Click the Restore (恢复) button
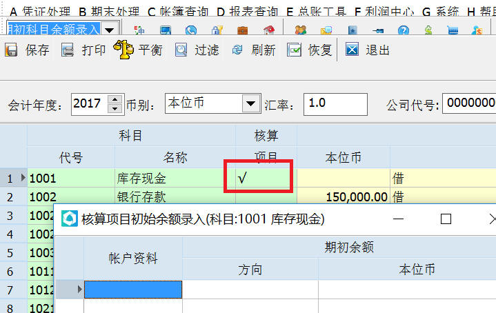Viewport: 496px width, 313px height. (x=309, y=50)
